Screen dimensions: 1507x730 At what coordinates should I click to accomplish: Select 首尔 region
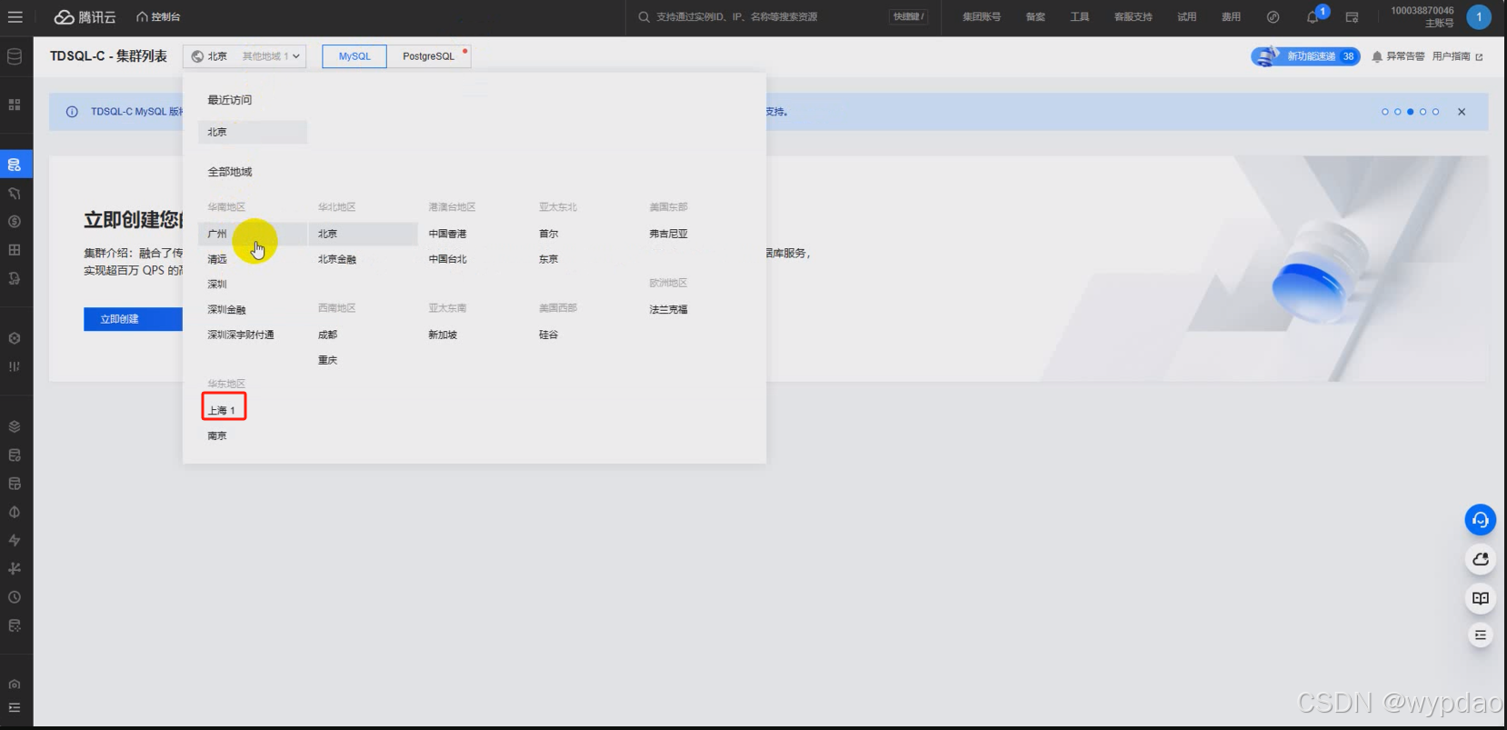(x=548, y=234)
